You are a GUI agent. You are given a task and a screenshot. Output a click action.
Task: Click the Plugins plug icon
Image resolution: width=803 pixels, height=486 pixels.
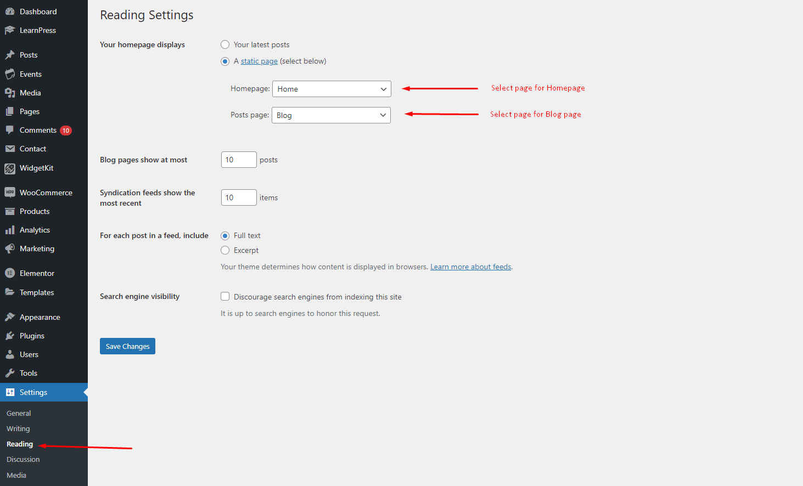(x=10, y=336)
